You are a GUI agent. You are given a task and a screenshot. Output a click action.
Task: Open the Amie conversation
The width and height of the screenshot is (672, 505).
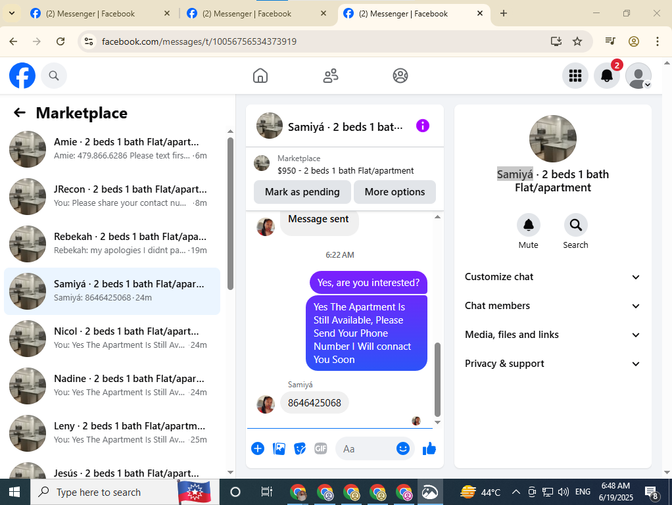pos(112,149)
